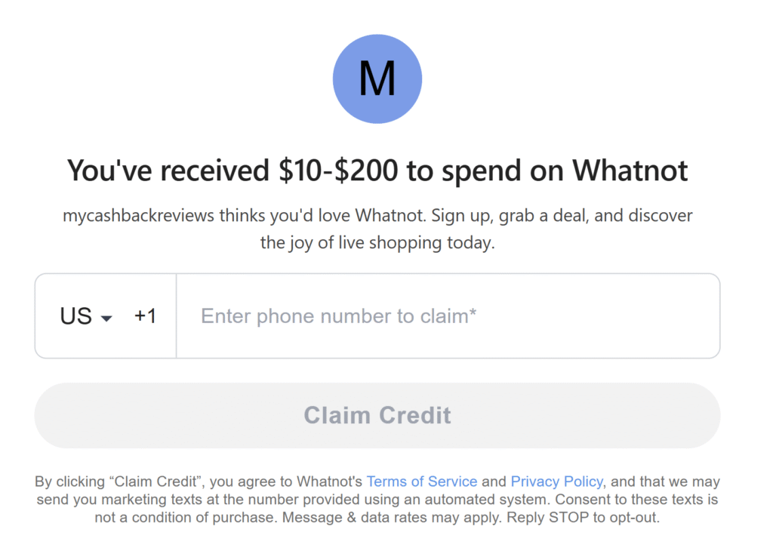Click "the joy of live shopping today" line

click(x=377, y=243)
